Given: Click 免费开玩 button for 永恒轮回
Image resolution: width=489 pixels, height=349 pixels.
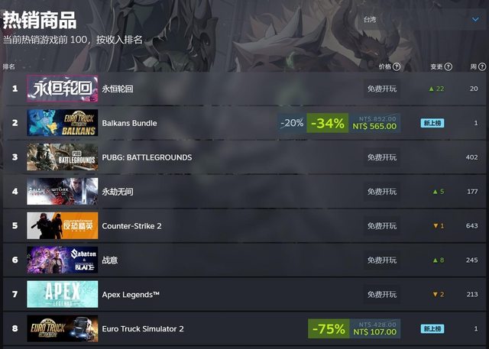Looking at the screenshot, I should tap(382, 89).
